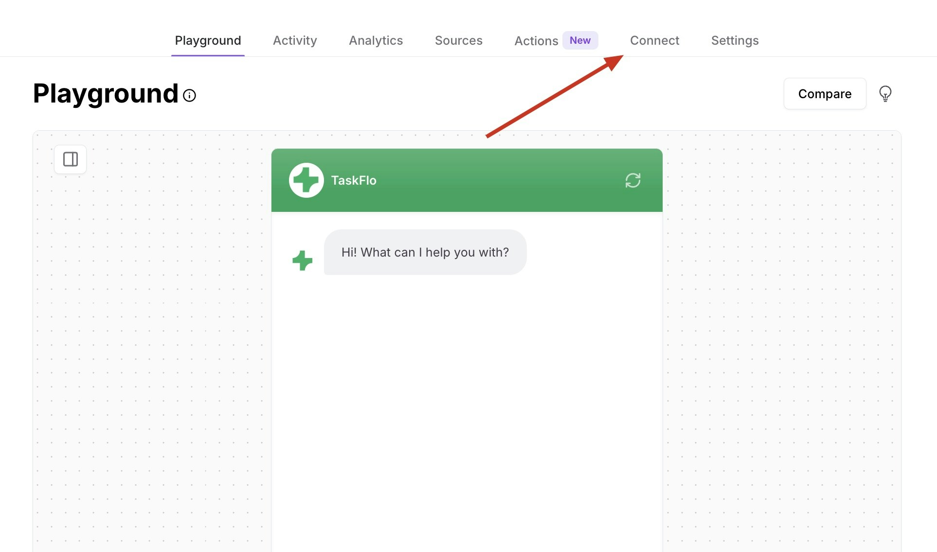This screenshot has width=937, height=552.
Task: Toggle the side panel layout icon
Action: point(71,159)
